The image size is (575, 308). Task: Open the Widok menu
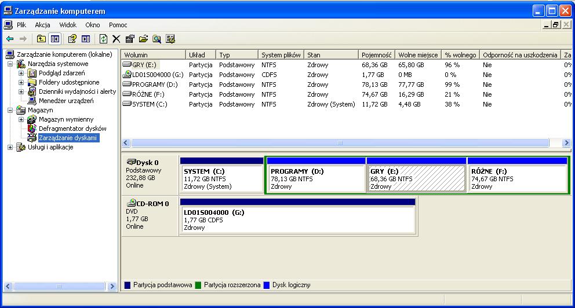coord(68,25)
